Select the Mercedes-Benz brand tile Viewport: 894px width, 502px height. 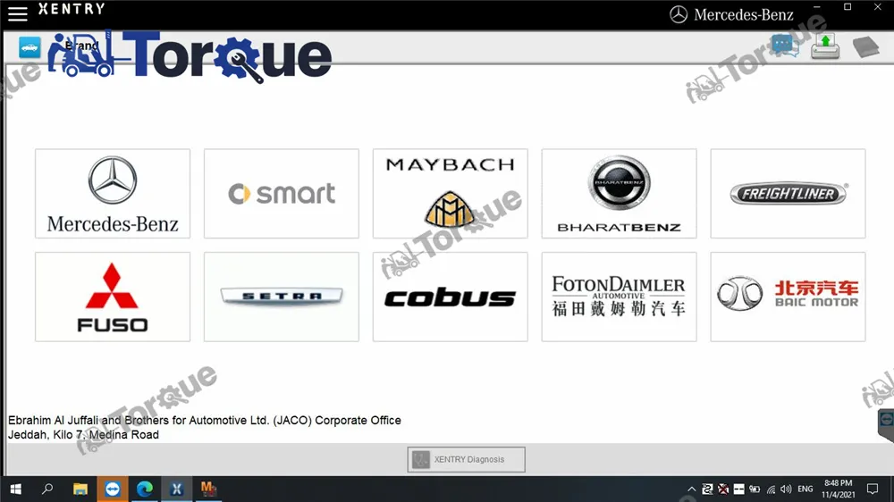point(113,194)
